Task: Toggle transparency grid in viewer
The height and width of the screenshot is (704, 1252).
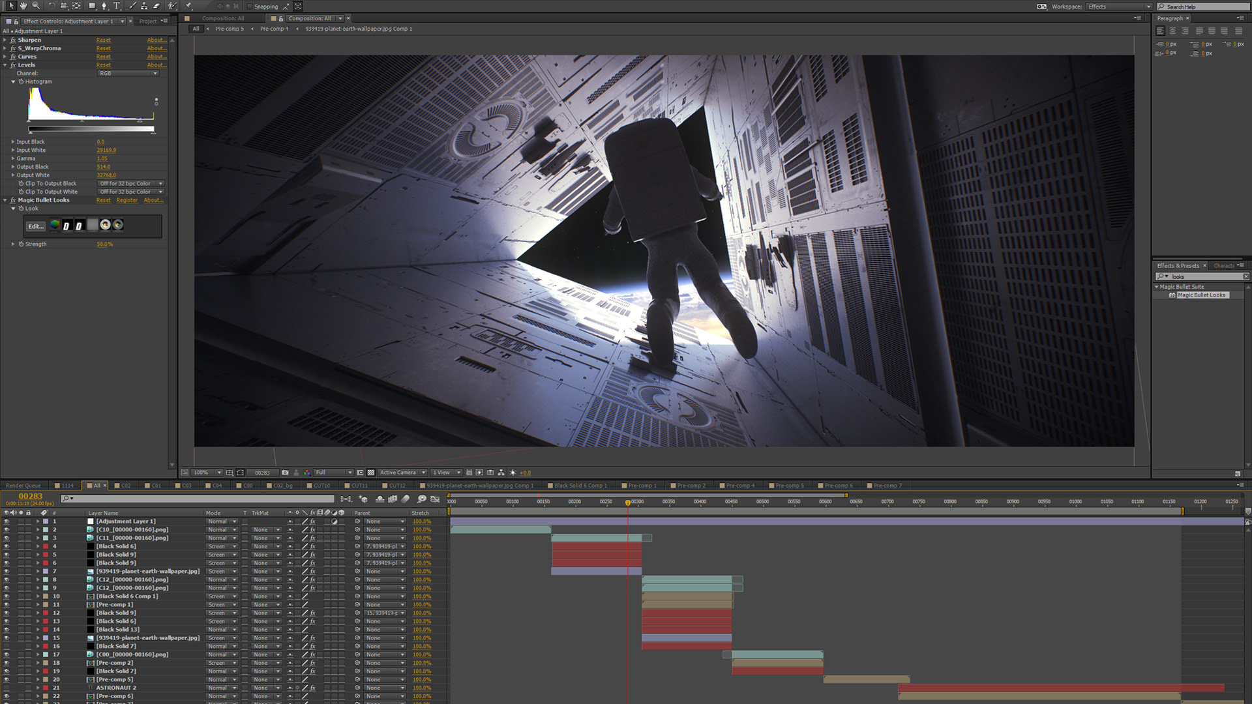Action: (x=371, y=473)
